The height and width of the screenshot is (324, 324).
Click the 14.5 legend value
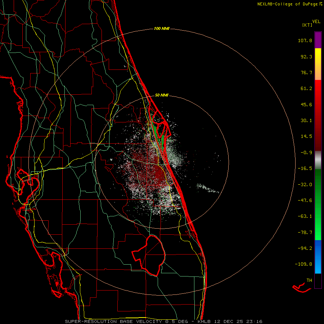coord(306,136)
